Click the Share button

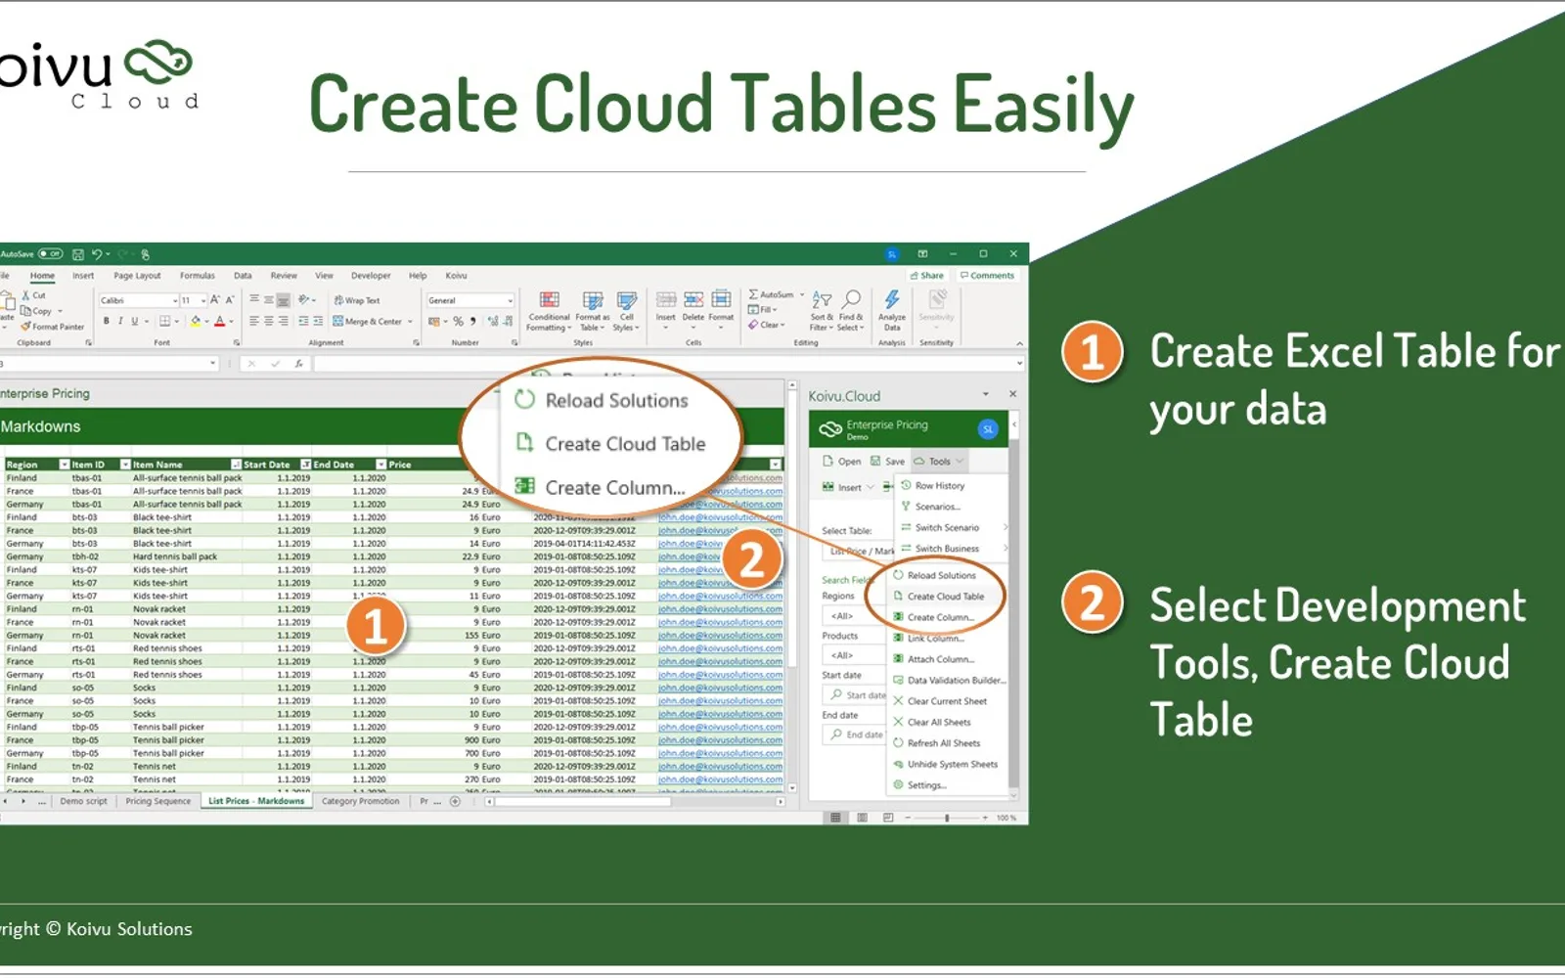click(x=926, y=276)
